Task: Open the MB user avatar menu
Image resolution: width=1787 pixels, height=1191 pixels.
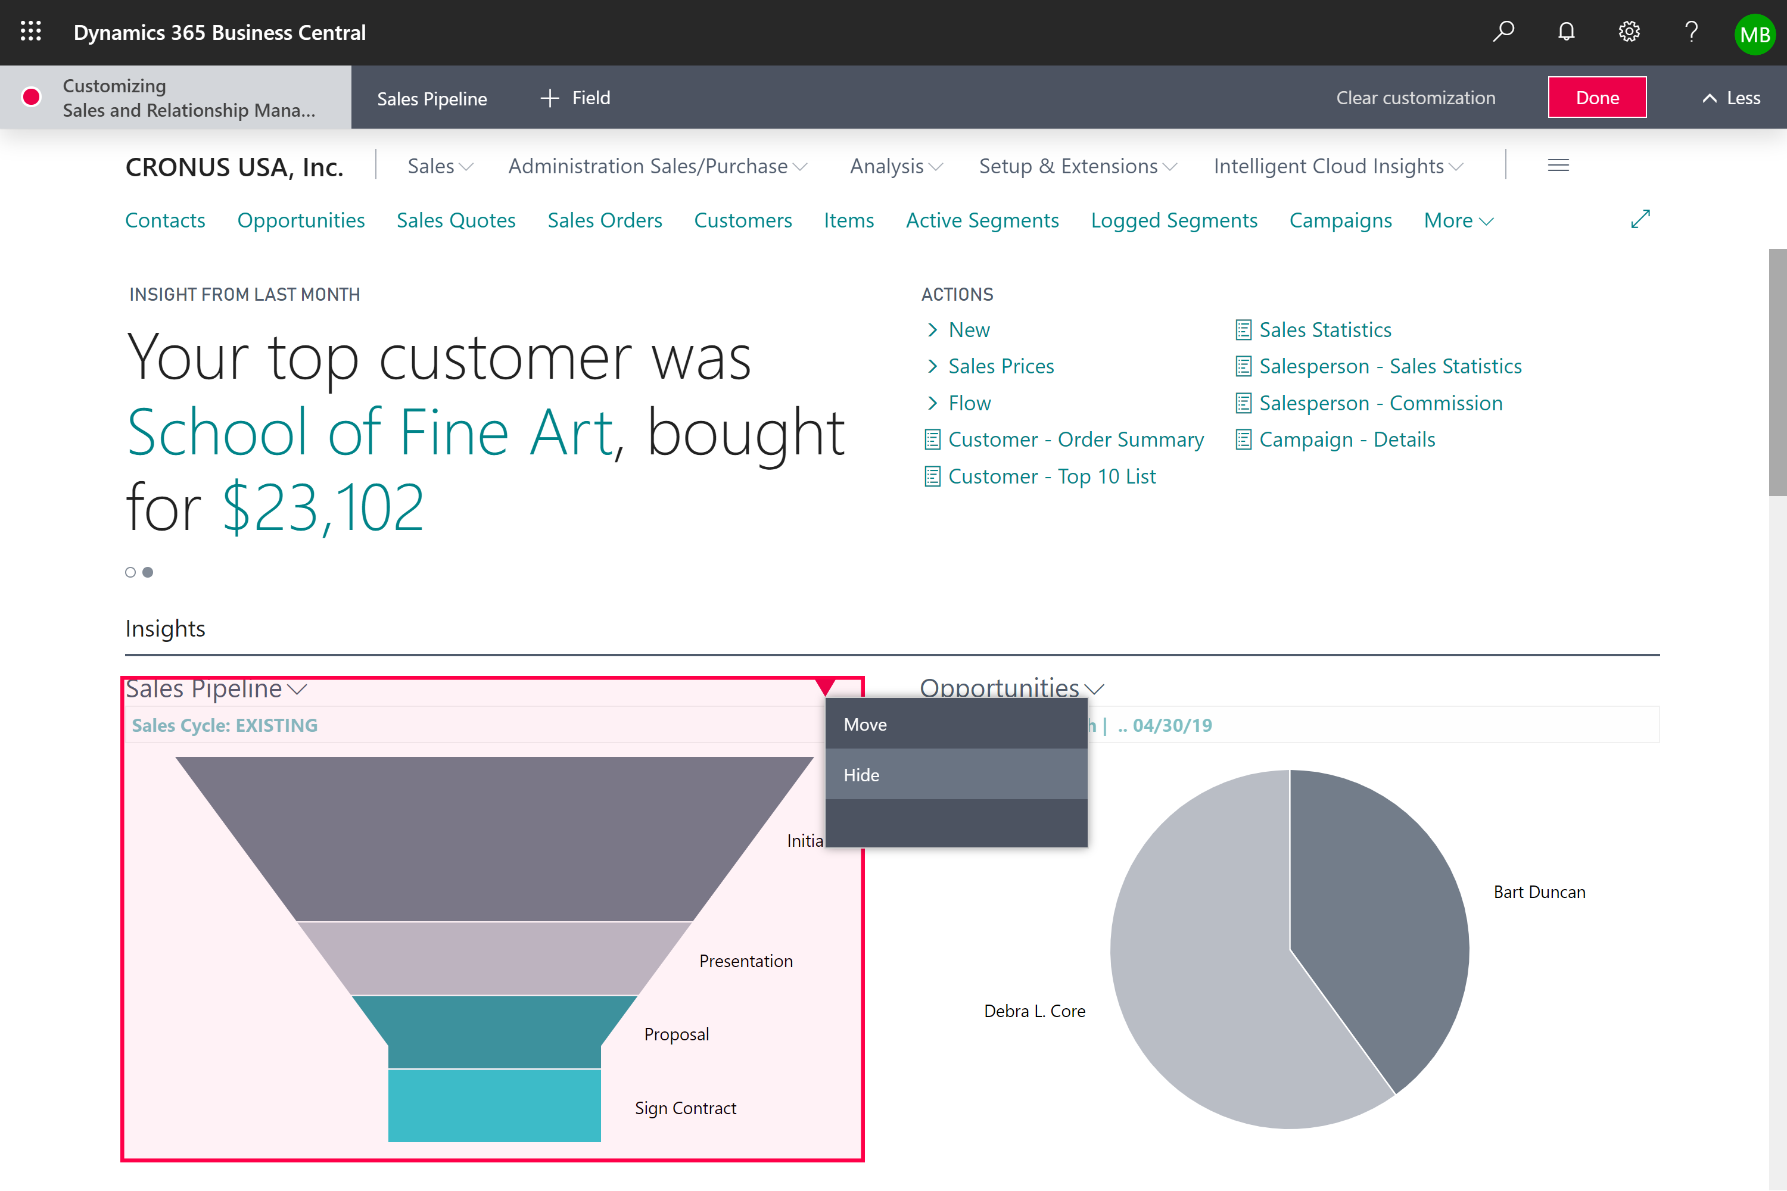Action: [x=1754, y=34]
